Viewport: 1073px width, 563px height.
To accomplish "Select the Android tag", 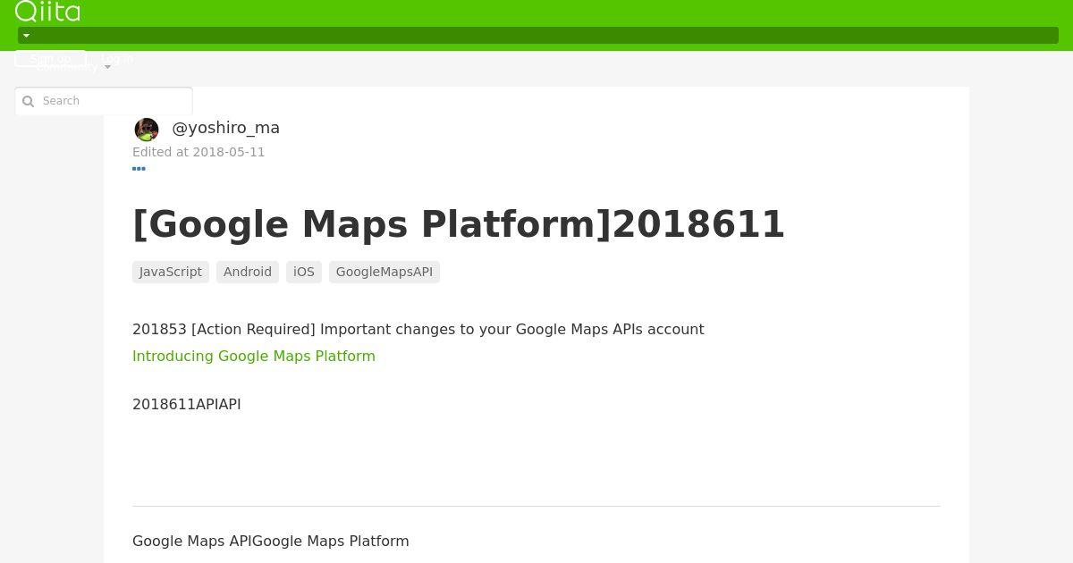I will tap(248, 272).
